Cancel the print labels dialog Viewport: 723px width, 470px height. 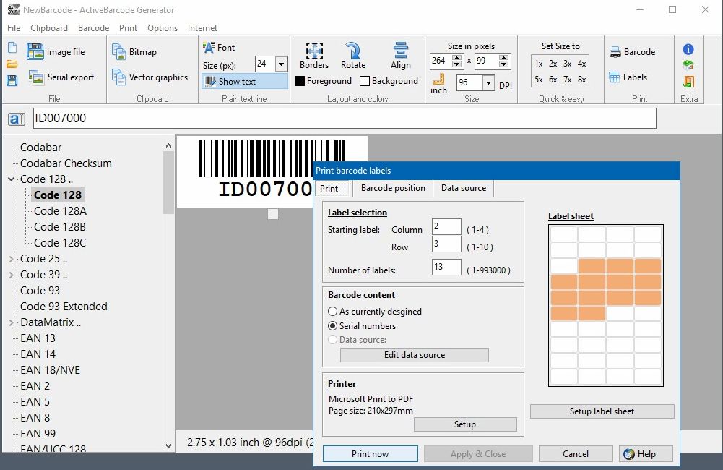tap(576, 454)
